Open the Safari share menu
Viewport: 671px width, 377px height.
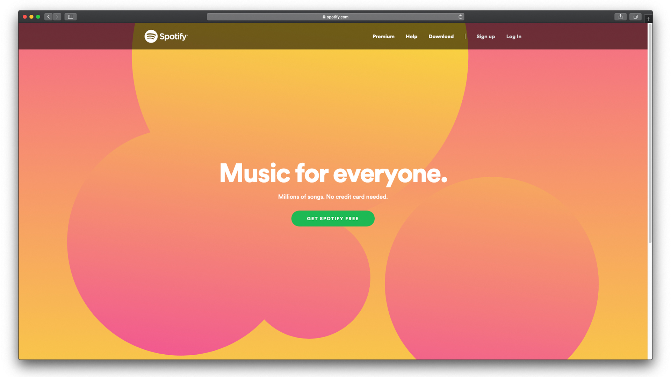tap(620, 17)
